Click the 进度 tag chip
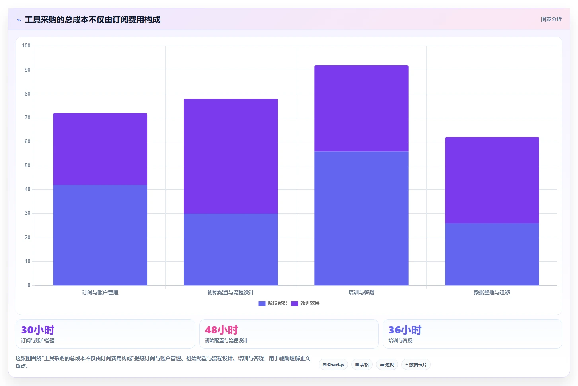The height and width of the screenshot is (386, 578). 387,365
